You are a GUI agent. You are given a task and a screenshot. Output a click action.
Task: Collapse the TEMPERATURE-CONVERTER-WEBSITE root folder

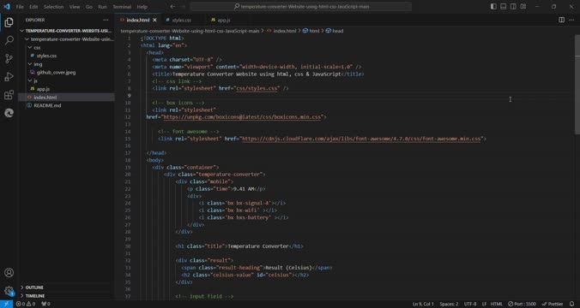pos(67,31)
